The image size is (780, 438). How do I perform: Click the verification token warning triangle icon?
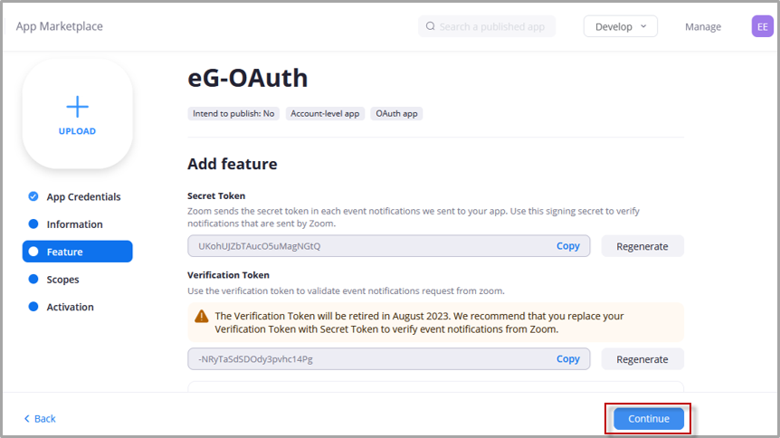coord(202,316)
